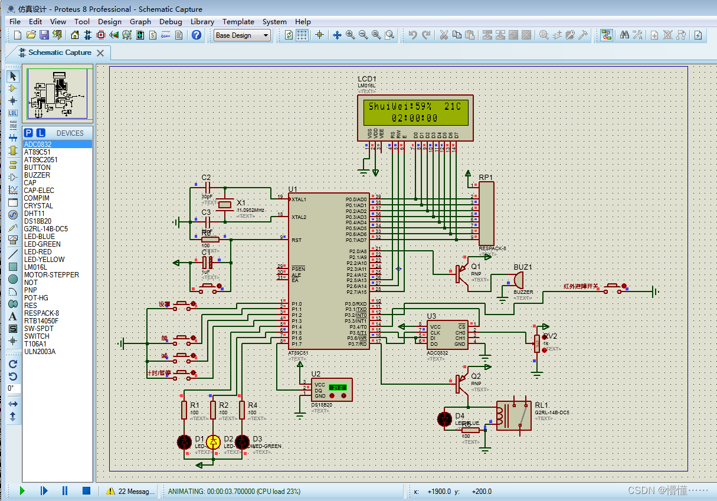Open the Debug menu
The width and height of the screenshot is (717, 501).
pyautogui.click(x=171, y=21)
